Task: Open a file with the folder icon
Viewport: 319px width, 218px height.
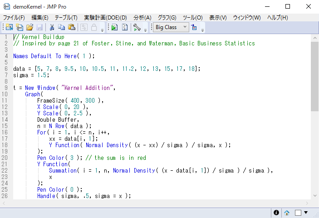Action: pos(29,27)
